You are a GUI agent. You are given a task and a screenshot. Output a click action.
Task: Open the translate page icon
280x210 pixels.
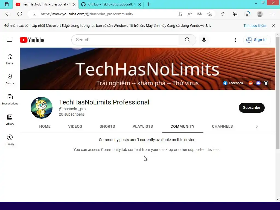(x=199, y=14)
